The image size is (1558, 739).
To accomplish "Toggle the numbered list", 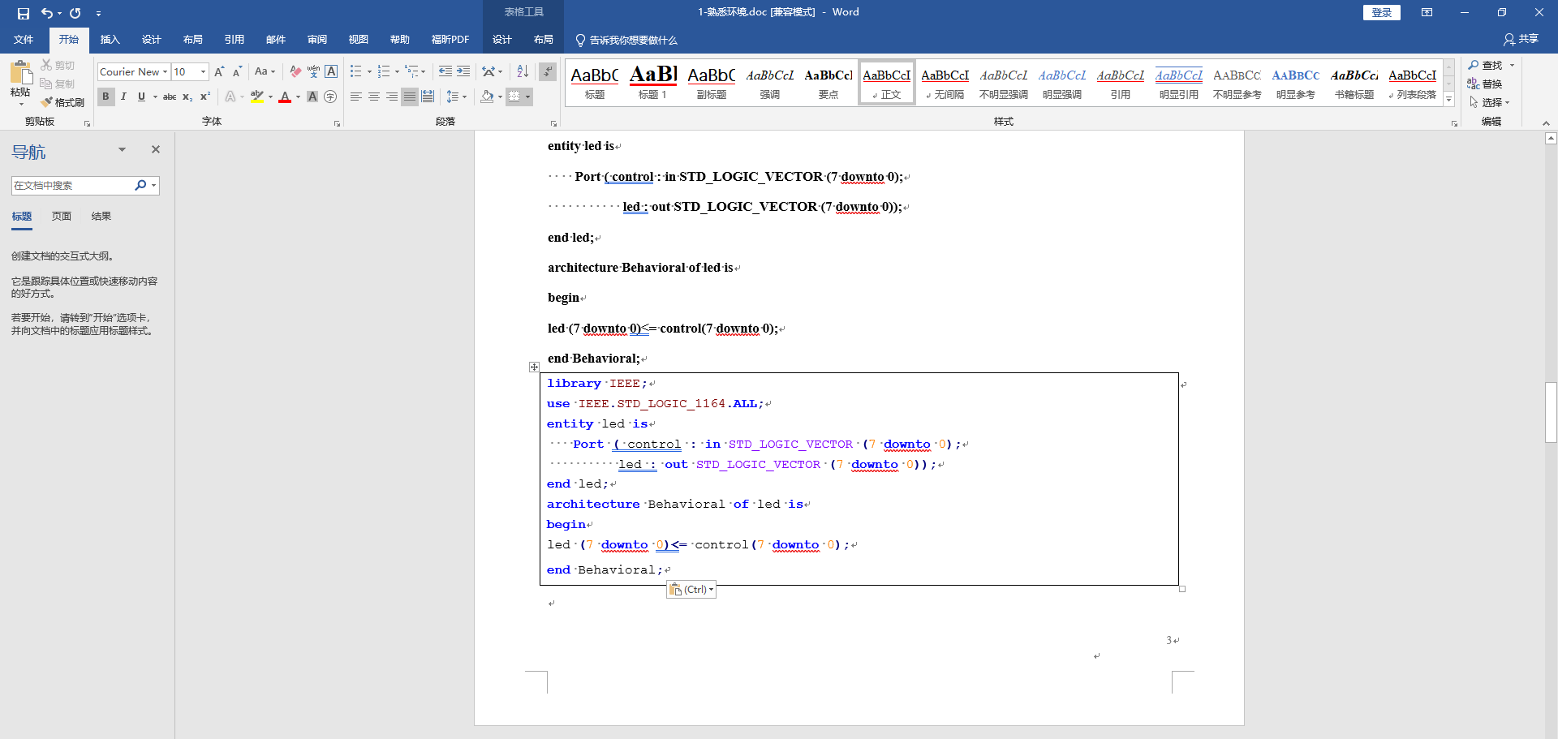I will (385, 71).
